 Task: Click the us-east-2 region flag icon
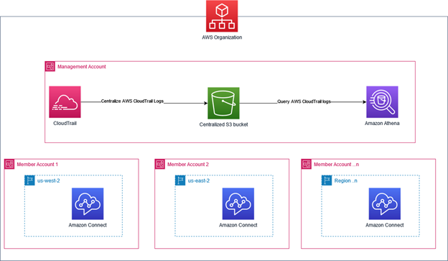180,180
